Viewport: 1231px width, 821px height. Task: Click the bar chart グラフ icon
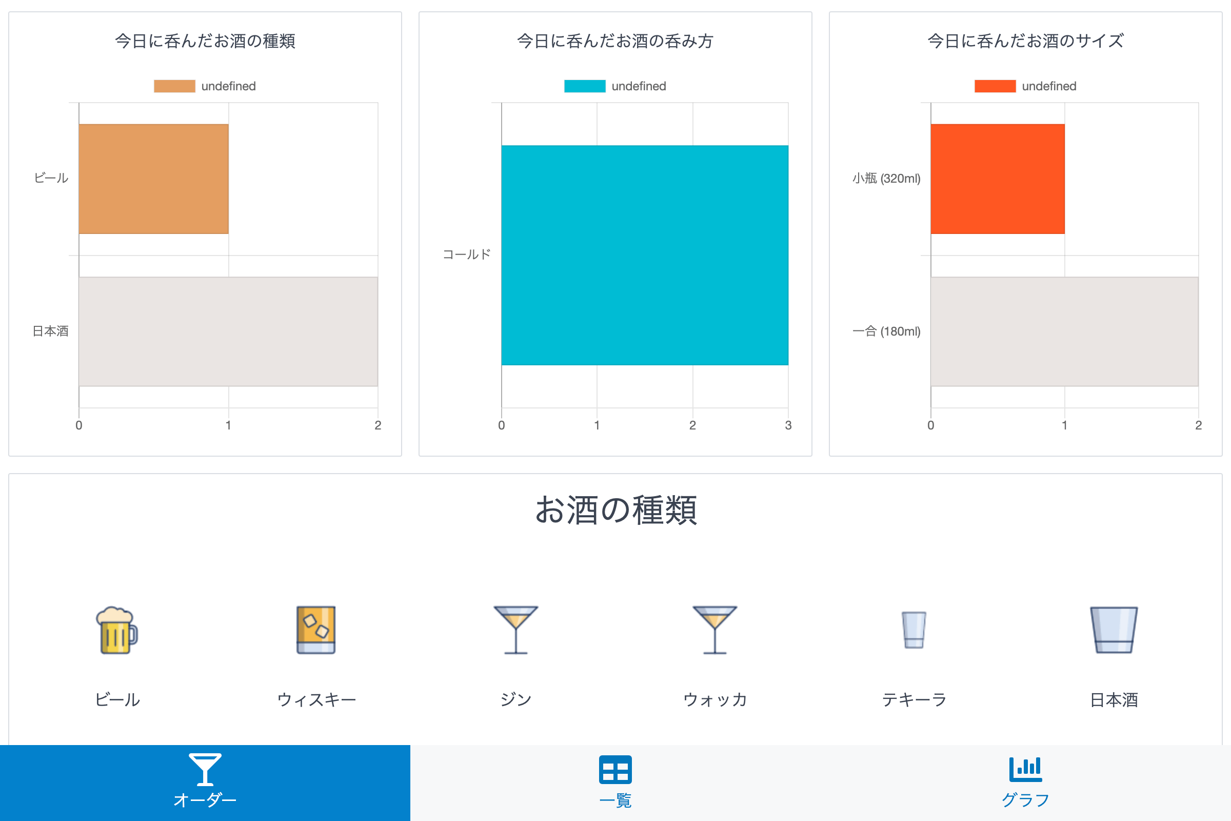(1025, 769)
